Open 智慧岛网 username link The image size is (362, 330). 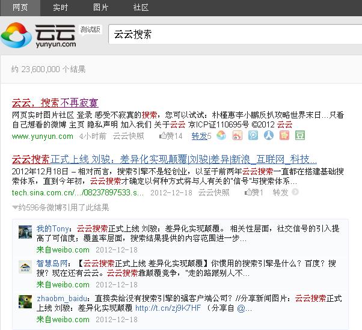pos(52,263)
